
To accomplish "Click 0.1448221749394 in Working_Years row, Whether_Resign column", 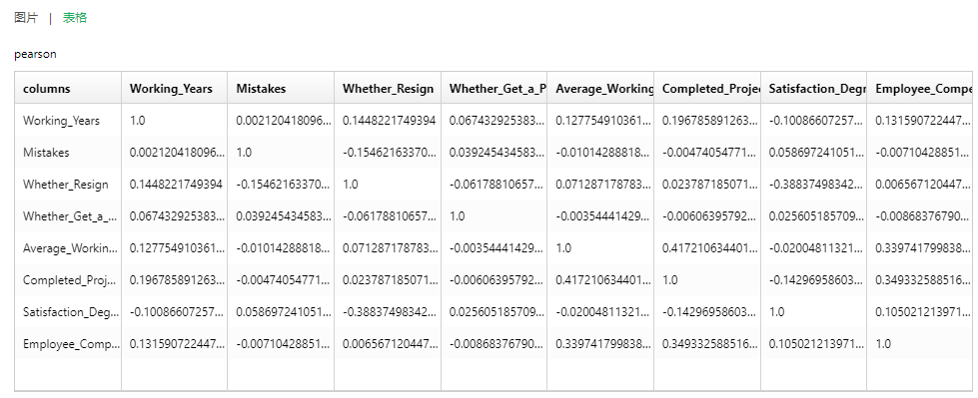I will pyautogui.click(x=390, y=121).
